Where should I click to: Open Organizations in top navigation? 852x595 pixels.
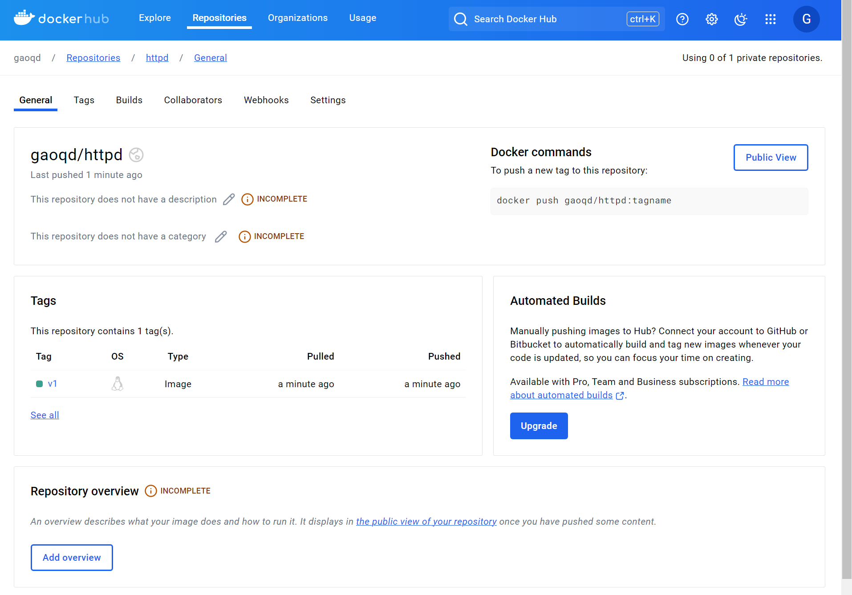click(x=298, y=18)
